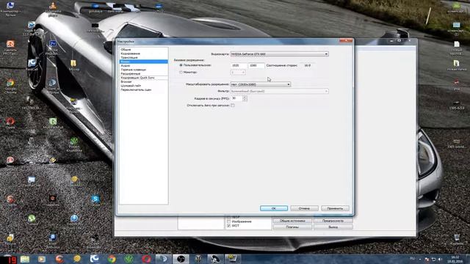
Task: Open the Масштабировать разрешение dropdown
Action: (x=261, y=84)
